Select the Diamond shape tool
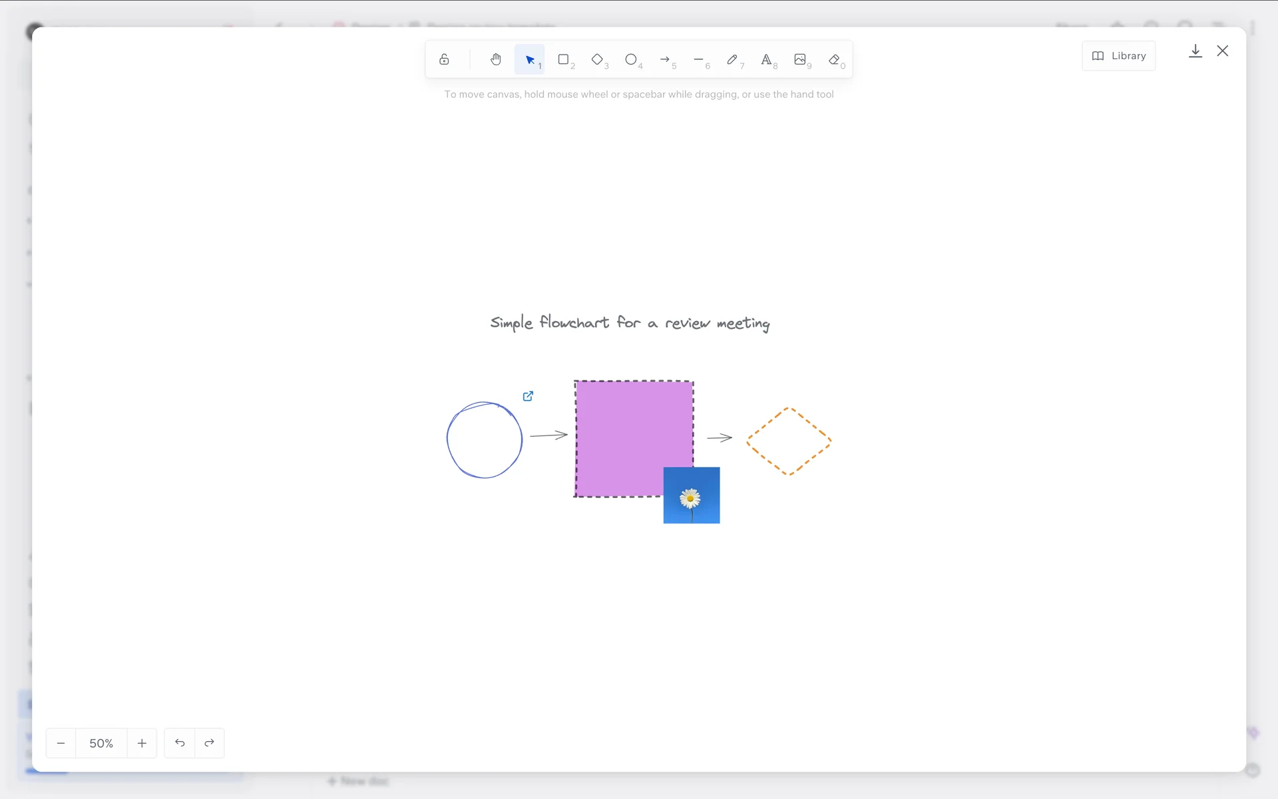The height and width of the screenshot is (799, 1278). point(598,59)
